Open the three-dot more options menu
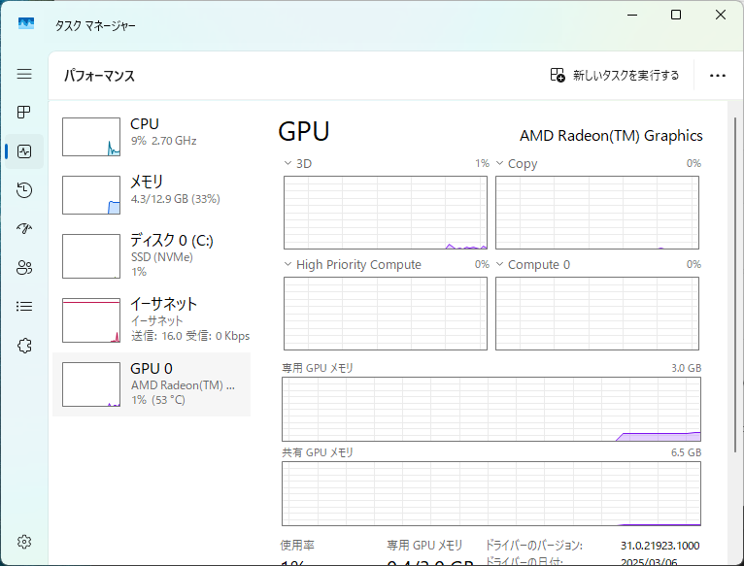 [718, 75]
